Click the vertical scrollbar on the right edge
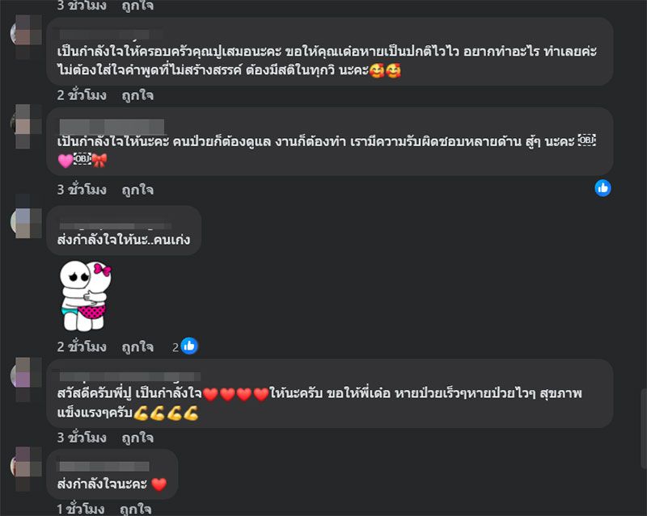 644,429
